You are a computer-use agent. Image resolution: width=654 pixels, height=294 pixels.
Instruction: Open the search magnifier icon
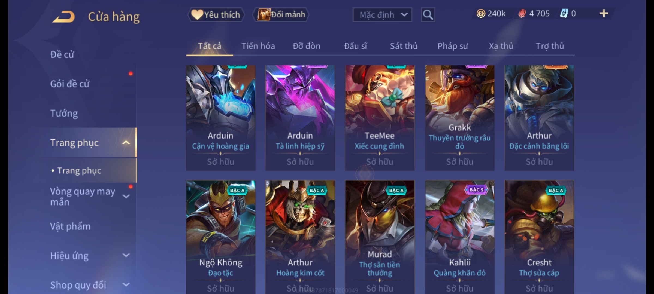(428, 15)
